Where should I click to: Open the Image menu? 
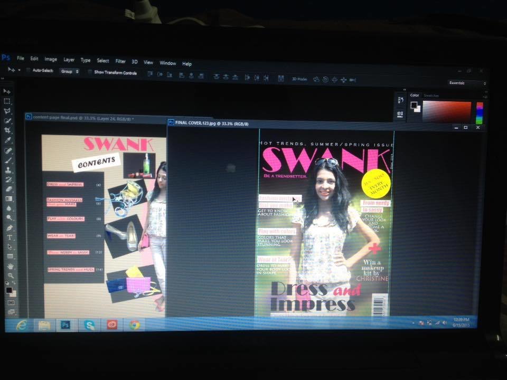point(51,59)
